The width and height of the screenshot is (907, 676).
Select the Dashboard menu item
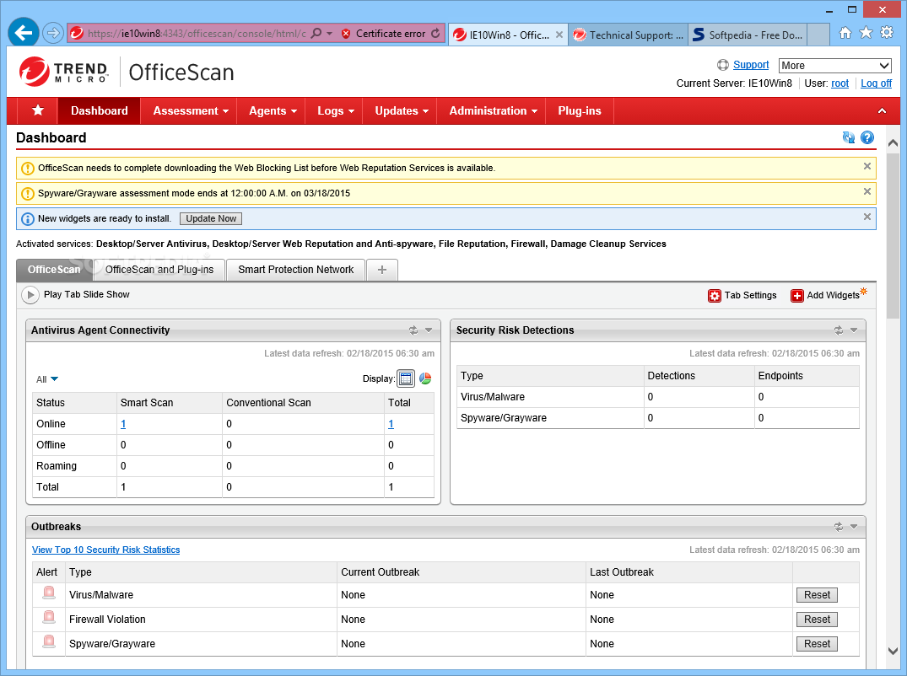click(x=99, y=111)
